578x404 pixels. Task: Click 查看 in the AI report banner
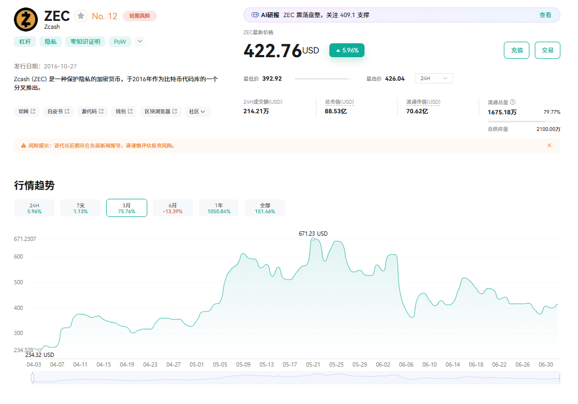545,15
